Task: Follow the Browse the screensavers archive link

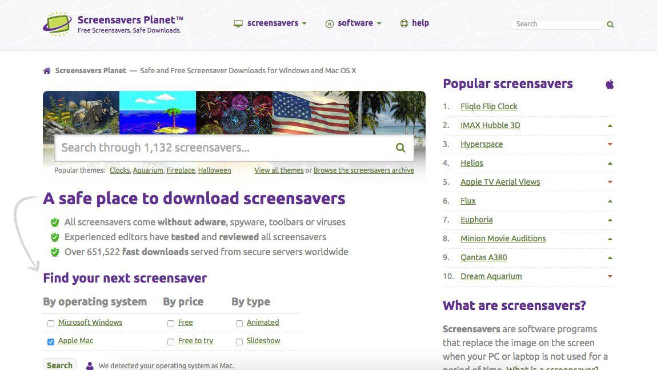Action: 363,170
